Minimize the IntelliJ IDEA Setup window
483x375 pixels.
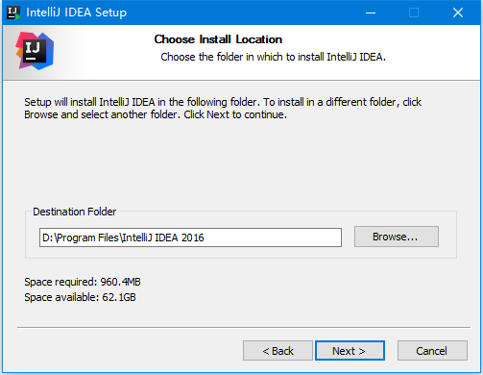[x=371, y=12]
